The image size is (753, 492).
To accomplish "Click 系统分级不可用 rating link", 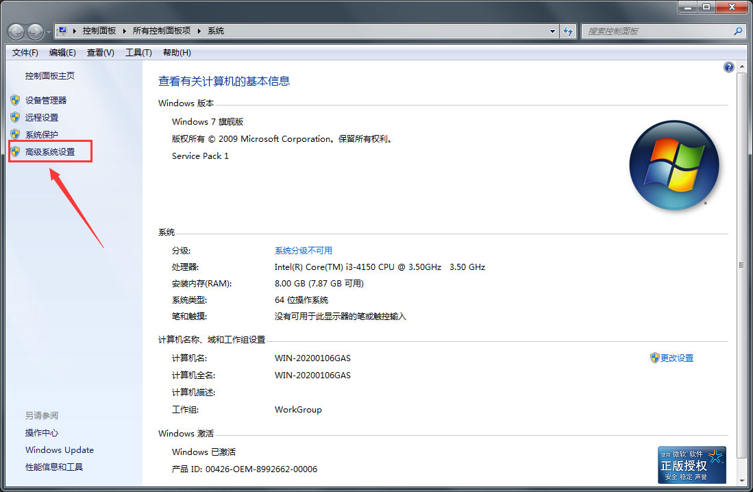I will 304,250.
